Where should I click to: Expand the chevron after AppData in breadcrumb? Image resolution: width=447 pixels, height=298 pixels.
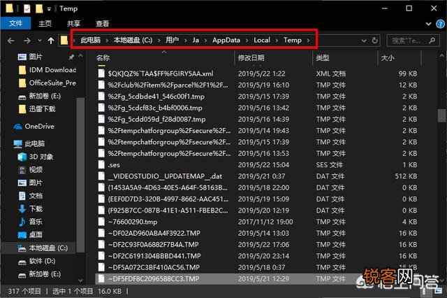pyautogui.click(x=247, y=41)
